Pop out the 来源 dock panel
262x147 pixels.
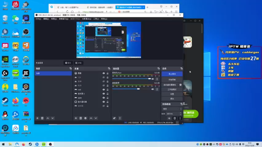tap(109, 69)
